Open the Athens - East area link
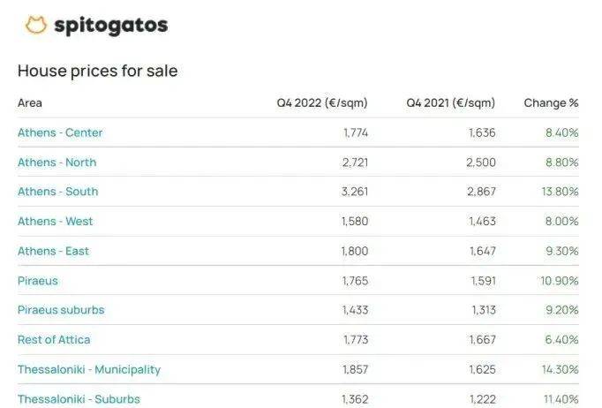This screenshot has height=408, width=602. tap(54, 251)
